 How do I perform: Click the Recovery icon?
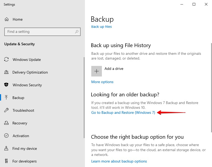click(x=6, y=123)
